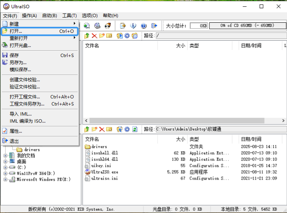Choose 另存为... menu entry
Viewport: 287px width, 213px height.
40,63
